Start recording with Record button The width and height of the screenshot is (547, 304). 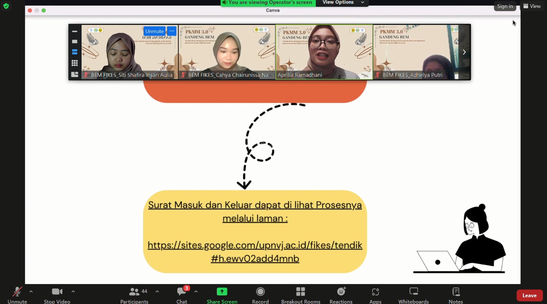pos(260,292)
